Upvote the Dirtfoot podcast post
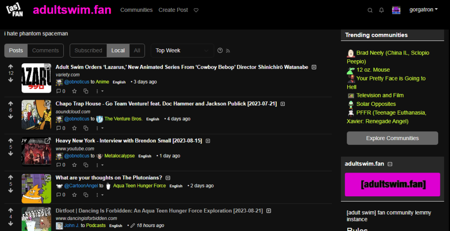This screenshot has height=231, width=450. tap(11, 210)
